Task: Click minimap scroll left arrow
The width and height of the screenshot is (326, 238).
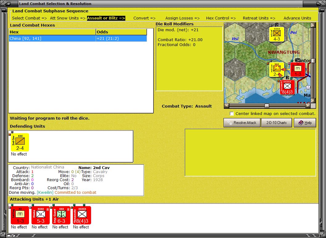Action: pos(227,106)
